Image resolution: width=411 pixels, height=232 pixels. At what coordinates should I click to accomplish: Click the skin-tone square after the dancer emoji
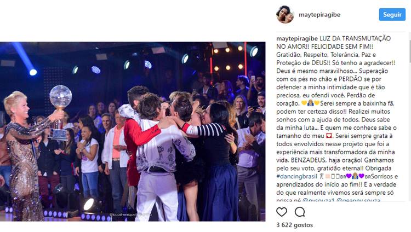pyautogui.click(x=328, y=176)
